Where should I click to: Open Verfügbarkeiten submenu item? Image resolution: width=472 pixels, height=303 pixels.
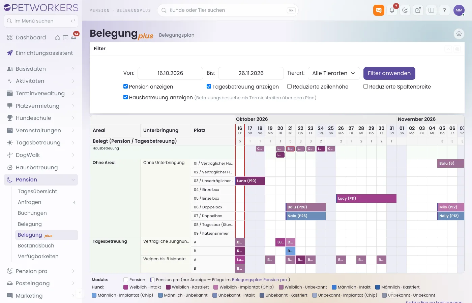point(47,256)
